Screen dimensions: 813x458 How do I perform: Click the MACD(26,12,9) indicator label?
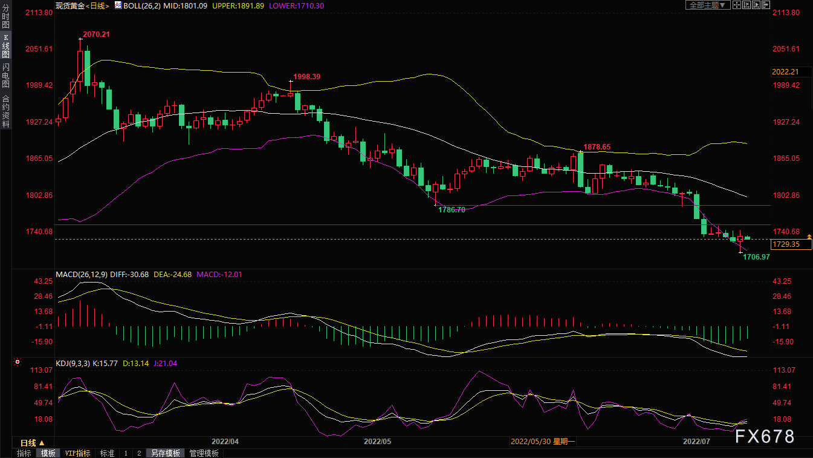(81, 274)
